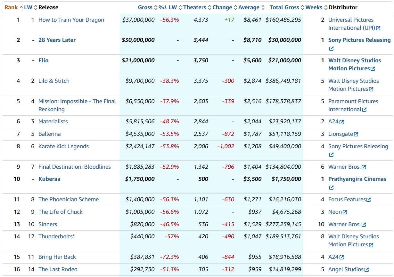
Task: Open the external link icon next to Neon
Action: coord(345,212)
